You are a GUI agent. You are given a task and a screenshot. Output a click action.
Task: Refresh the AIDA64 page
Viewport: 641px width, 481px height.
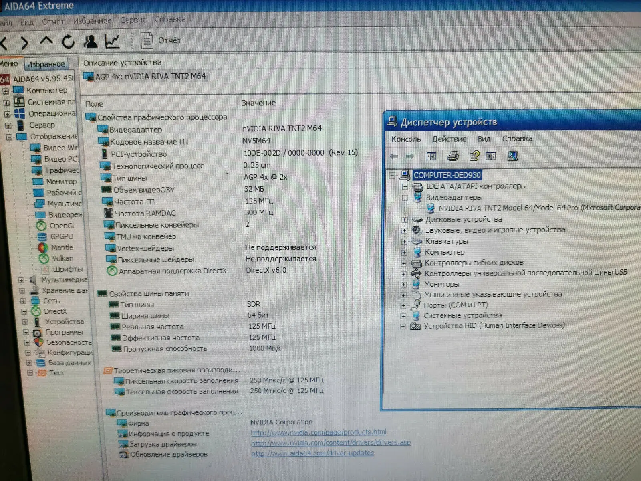pos(68,41)
